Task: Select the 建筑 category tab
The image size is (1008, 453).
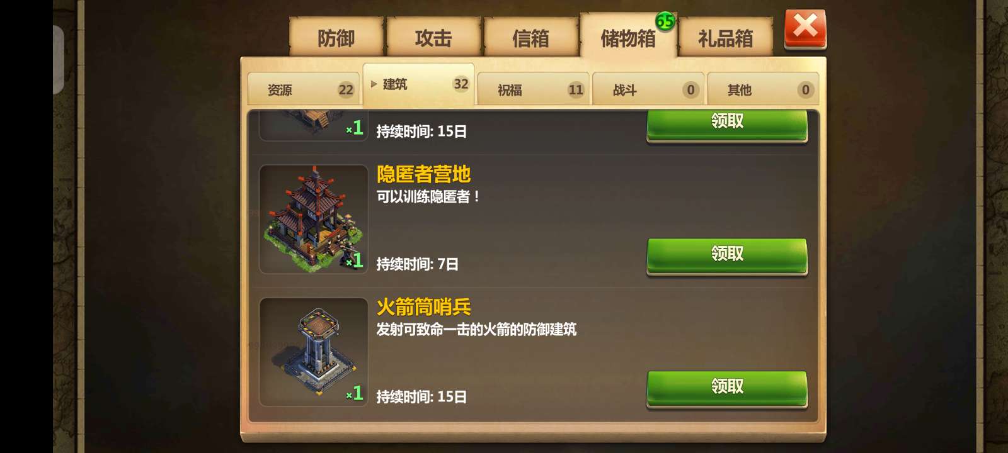Action: click(x=418, y=85)
